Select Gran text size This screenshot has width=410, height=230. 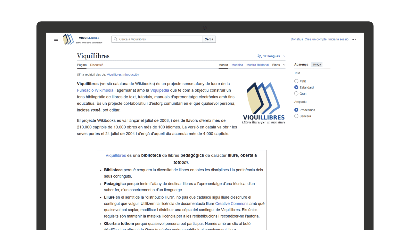[296, 94]
